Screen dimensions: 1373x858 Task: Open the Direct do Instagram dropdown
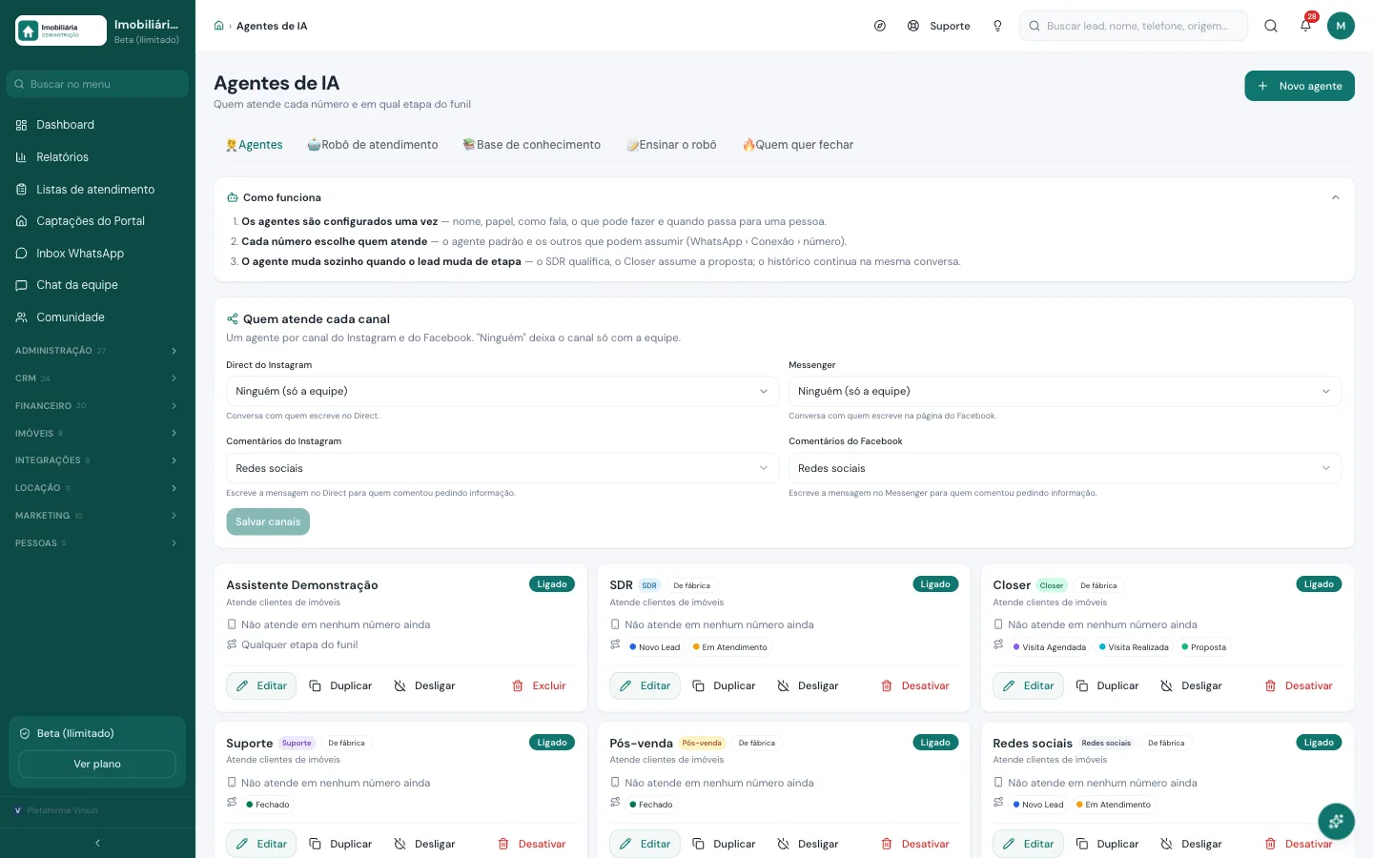pos(502,392)
